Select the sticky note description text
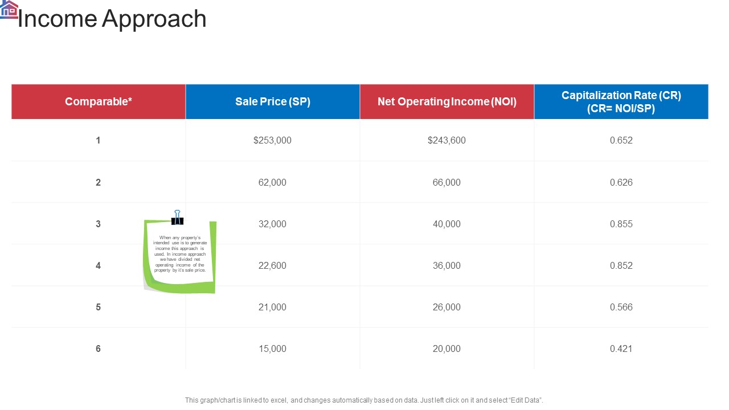 (180, 254)
